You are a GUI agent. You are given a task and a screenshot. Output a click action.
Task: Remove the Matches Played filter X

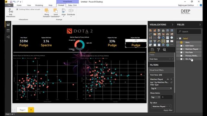click(171, 79)
